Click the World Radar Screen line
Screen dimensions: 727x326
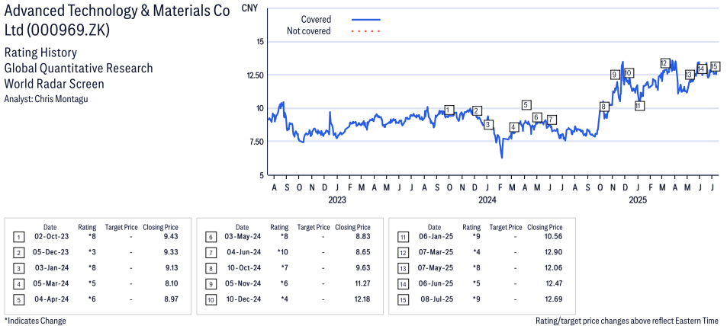tap(54, 84)
